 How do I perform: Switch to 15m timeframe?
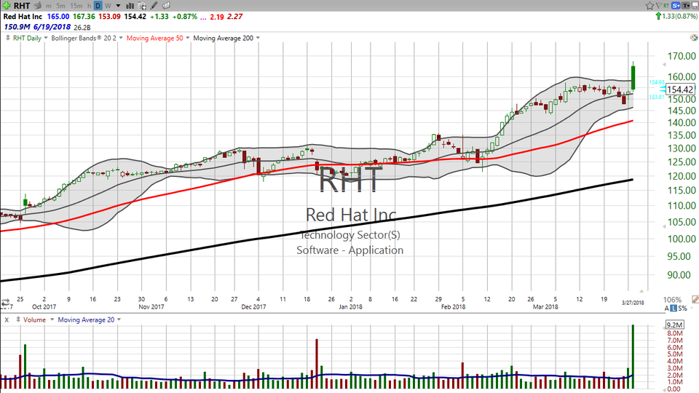(x=76, y=6)
